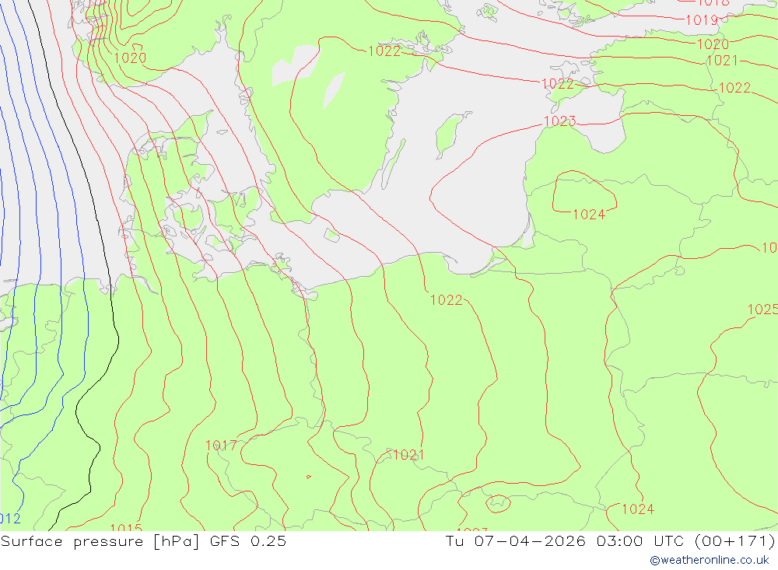This screenshot has width=778, height=570.
Task: Click the 1017 isobar label
Action: coord(221,446)
